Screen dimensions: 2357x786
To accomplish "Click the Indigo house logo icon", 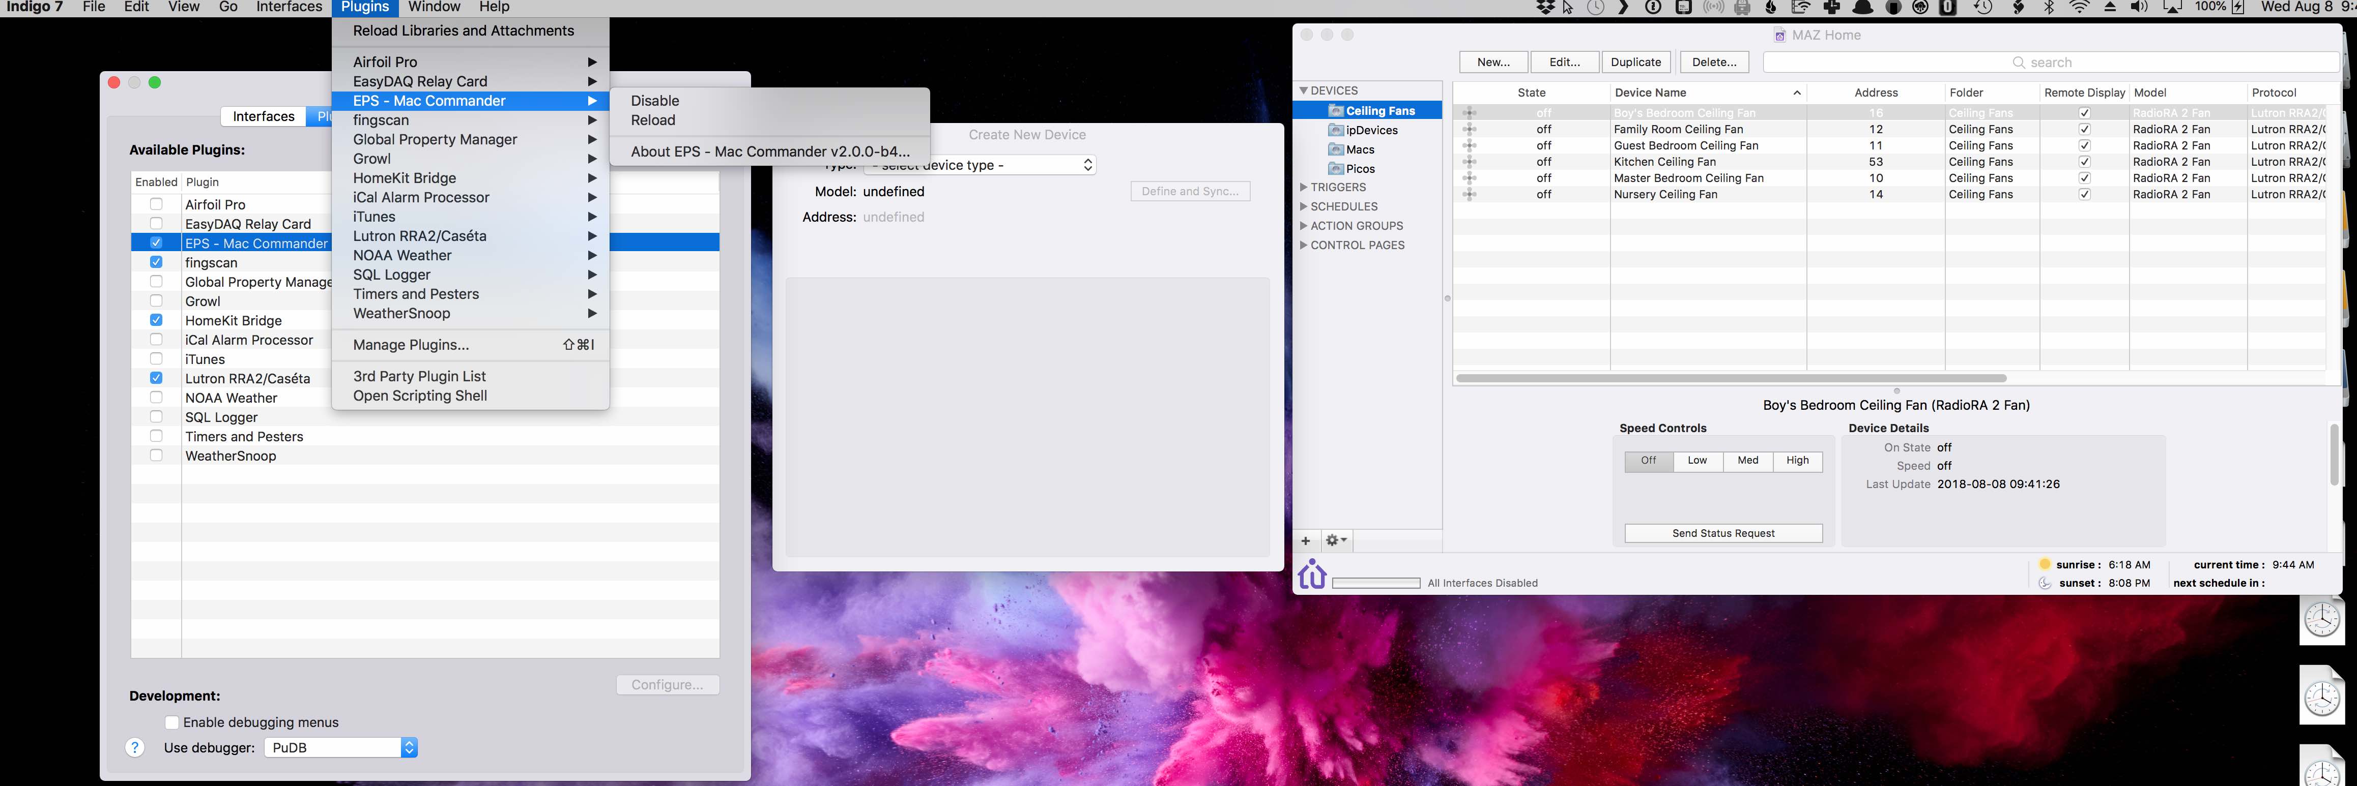I will click(x=1312, y=574).
